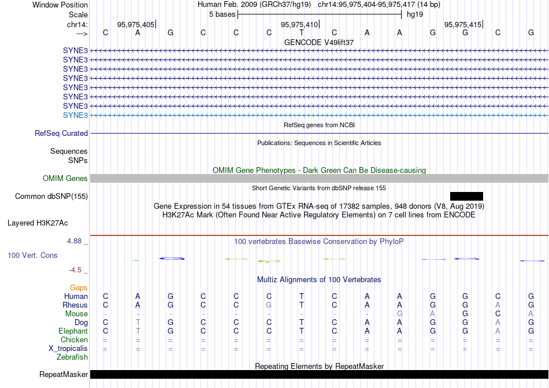Click the faded G mismatch in Rhesus row
The image size is (549, 388).
pos(269,305)
